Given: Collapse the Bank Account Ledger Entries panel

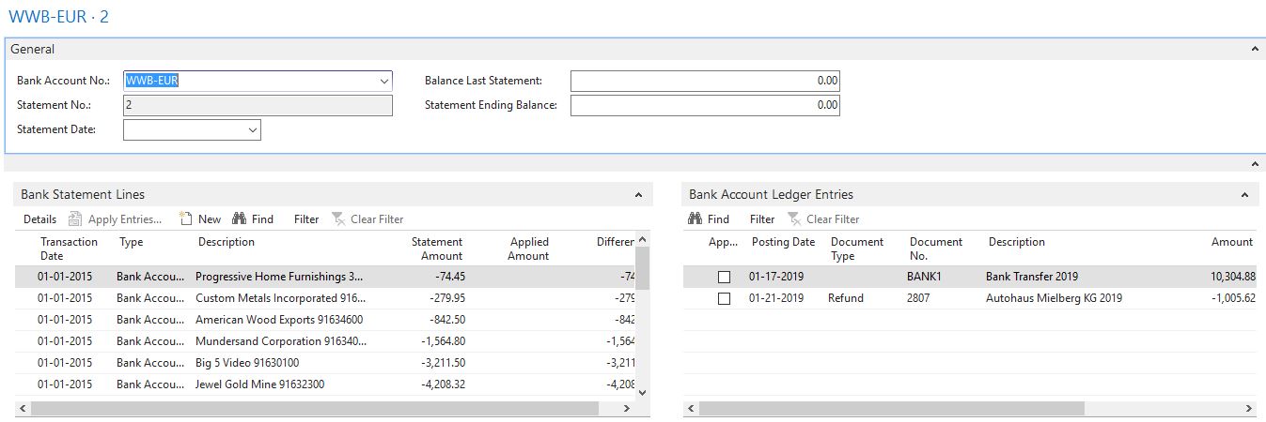Looking at the screenshot, I should pyautogui.click(x=1246, y=195).
